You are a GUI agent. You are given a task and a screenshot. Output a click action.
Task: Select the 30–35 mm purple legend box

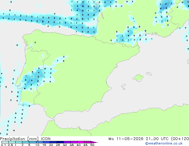[67, 142]
